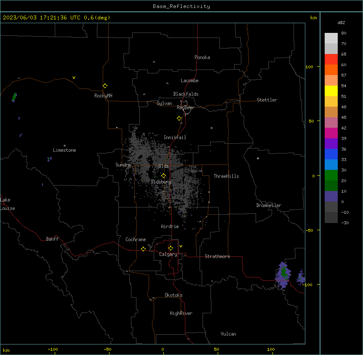Click the -100 tick on horizontal axis

coord(53,349)
